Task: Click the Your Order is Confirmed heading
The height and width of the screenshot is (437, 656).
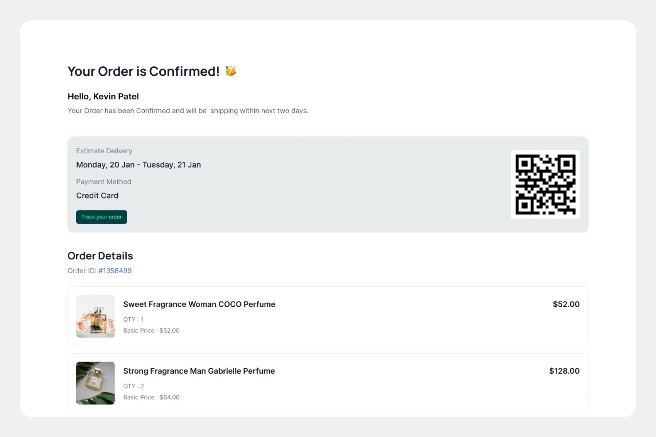Action: 144,71
